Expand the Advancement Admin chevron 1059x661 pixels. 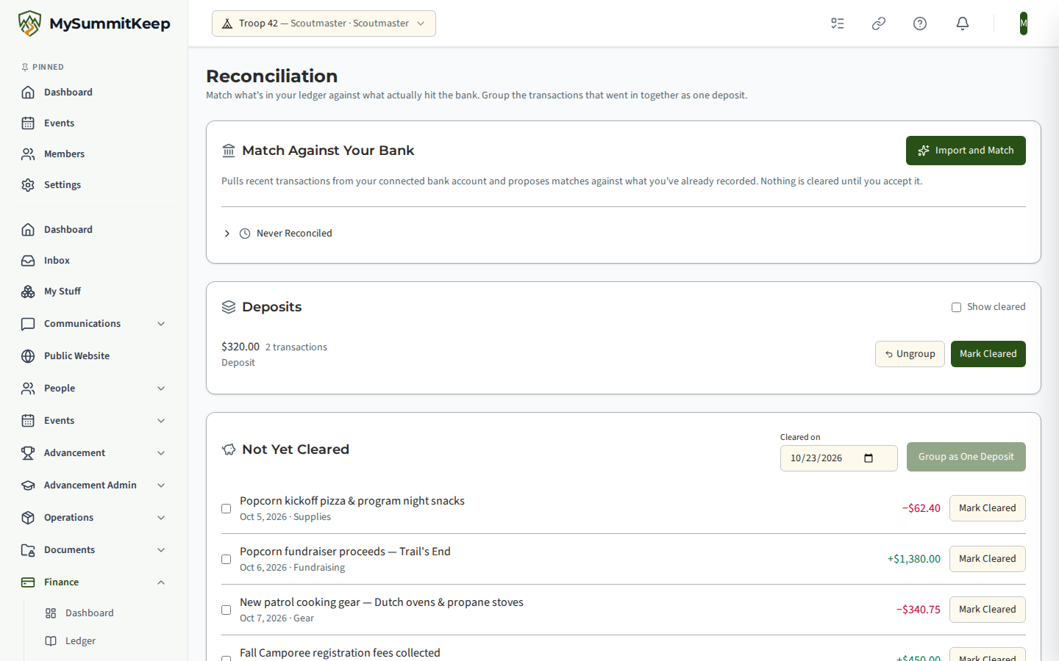point(161,485)
